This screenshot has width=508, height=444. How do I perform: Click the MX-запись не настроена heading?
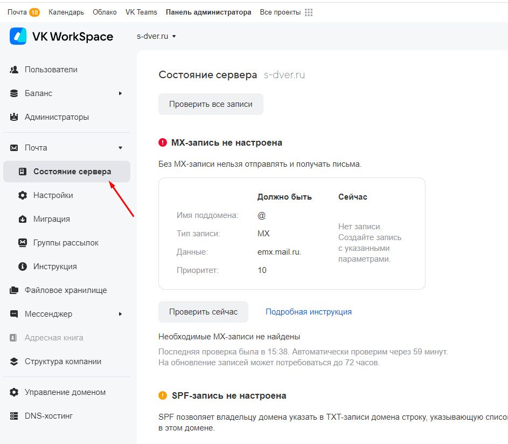coord(226,142)
